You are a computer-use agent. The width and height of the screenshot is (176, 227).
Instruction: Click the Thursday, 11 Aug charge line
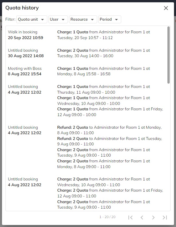pos(103,89)
